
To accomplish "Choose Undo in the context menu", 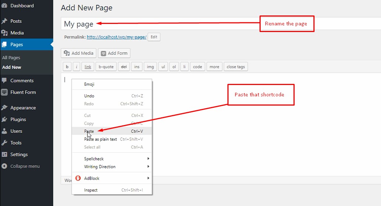I will (x=112, y=96).
